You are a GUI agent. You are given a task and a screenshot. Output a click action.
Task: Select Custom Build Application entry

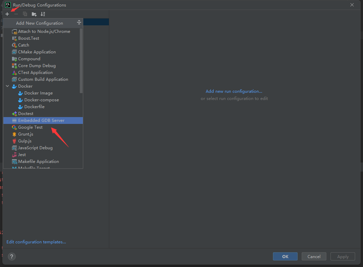coord(43,79)
